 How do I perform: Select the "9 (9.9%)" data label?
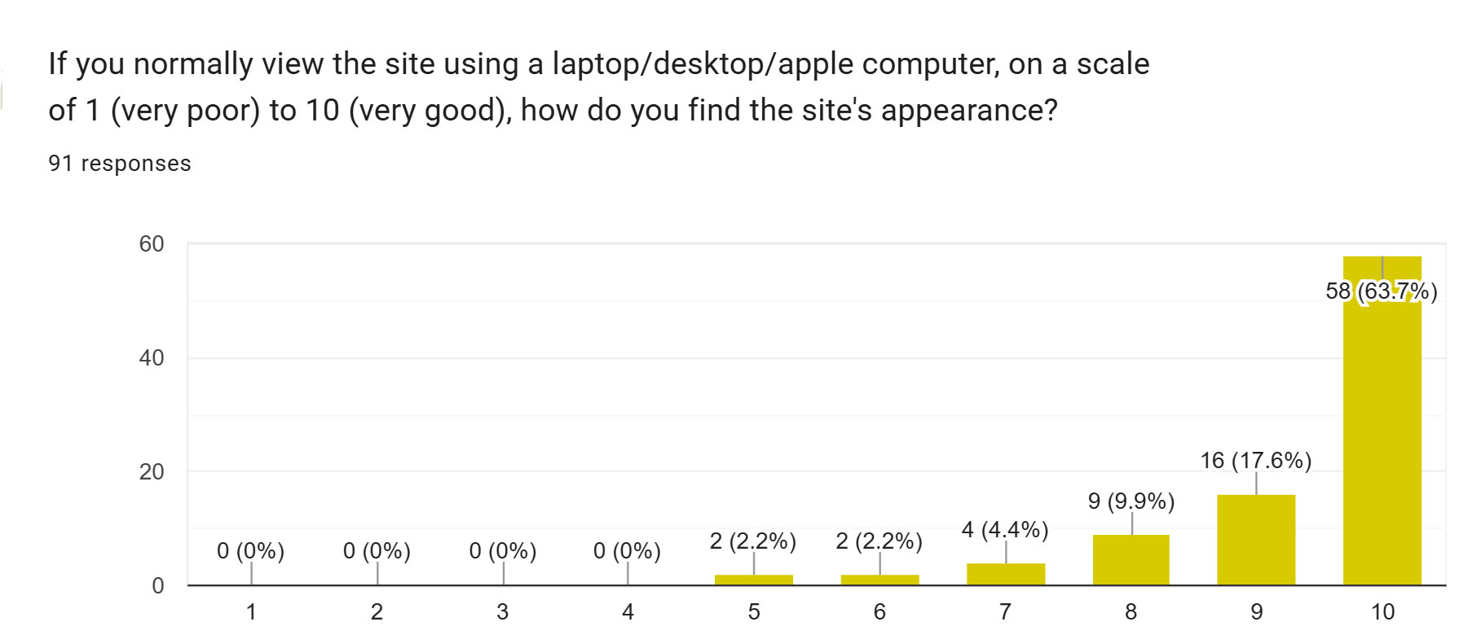coord(1131,501)
